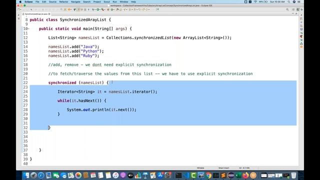Open Visual Studio Code from the Dock
Image resolution: width=320 pixels, height=180 pixels.
tap(186, 175)
